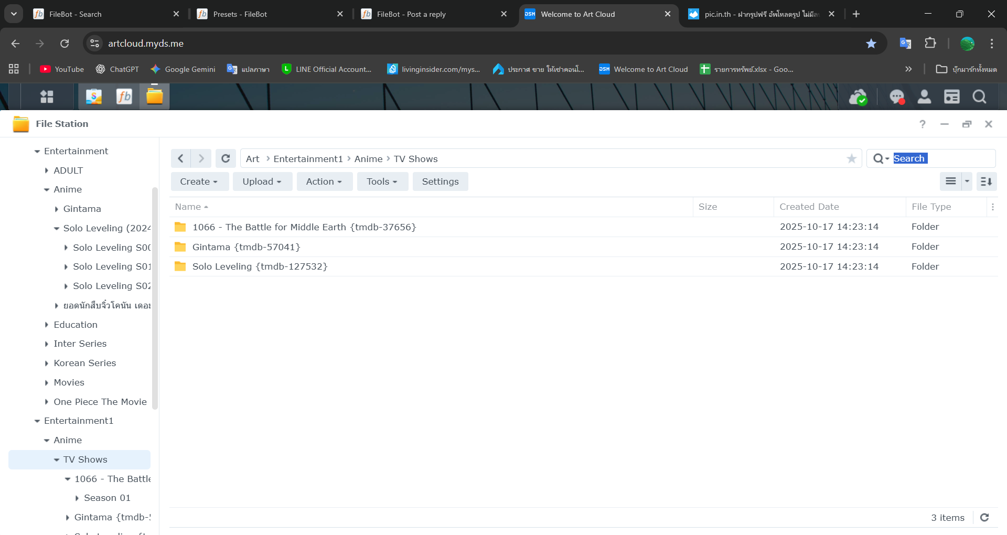The image size is (1007, 535).
Task: Open the view mode dropdown arrow
Action: tap(967, 181)
